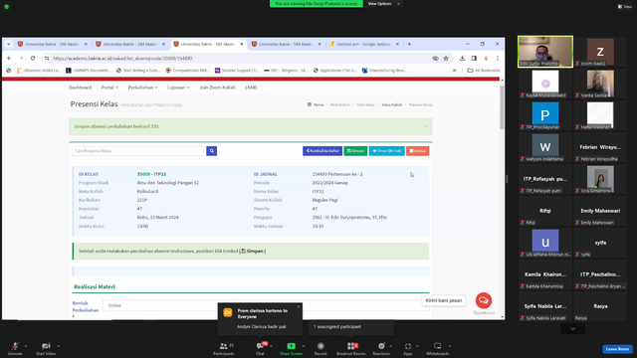This screenshot has height=358, width=637.
Task: Click the Show QR Code button
Action: (x=387, y=151)
